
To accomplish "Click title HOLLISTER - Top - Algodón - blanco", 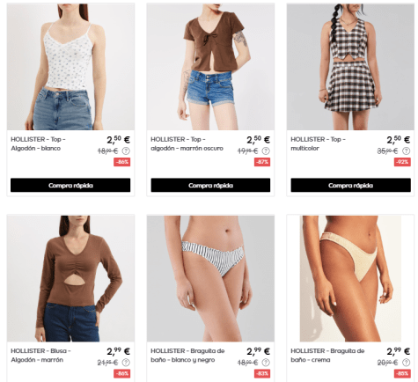I will click(38, 143).
